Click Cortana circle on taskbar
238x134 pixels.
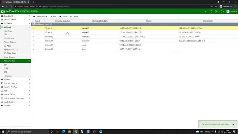51,131
